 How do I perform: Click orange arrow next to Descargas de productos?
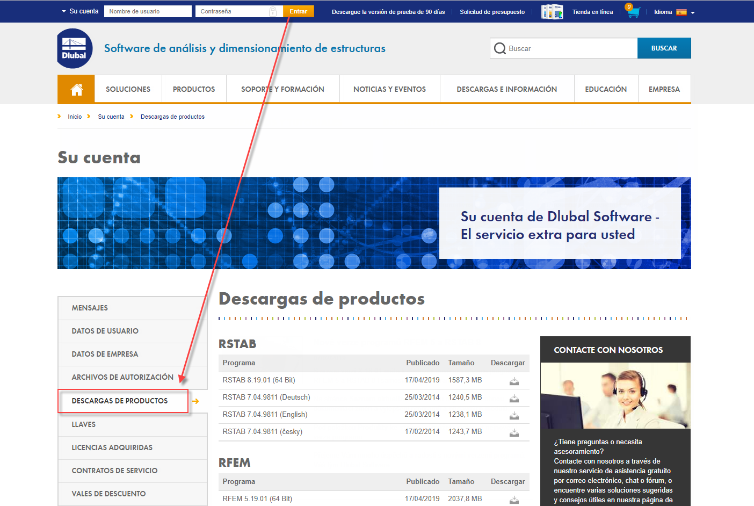[x=195, y=401]
